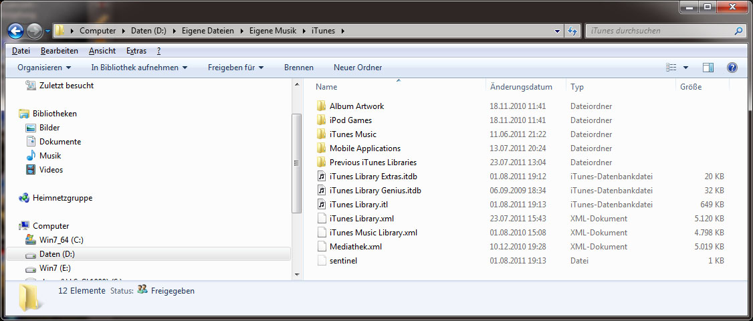Click the '06.09.2009 18:34' date cell
This screenshot has width=753, height=321.
[518, 191]
